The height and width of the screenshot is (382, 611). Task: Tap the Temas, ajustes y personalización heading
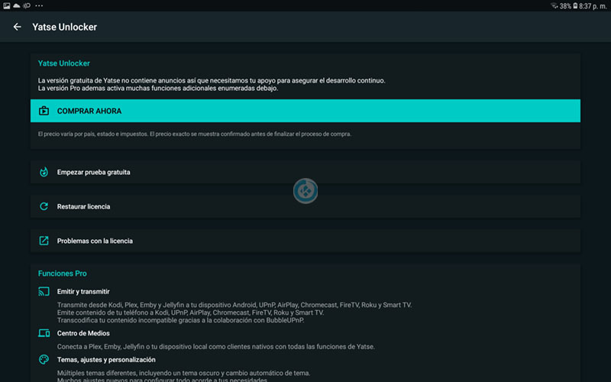[x=106, y=359]
